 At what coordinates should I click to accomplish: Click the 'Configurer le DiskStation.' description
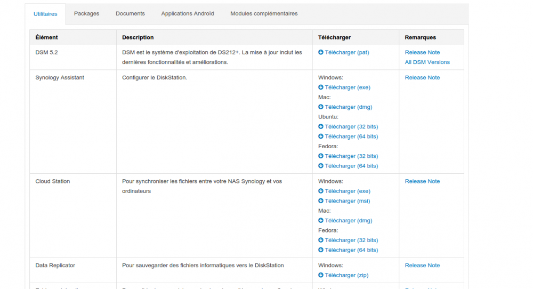(x=155, y=77)
